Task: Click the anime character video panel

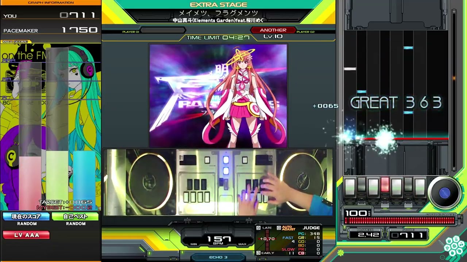Action: (218, 96)
